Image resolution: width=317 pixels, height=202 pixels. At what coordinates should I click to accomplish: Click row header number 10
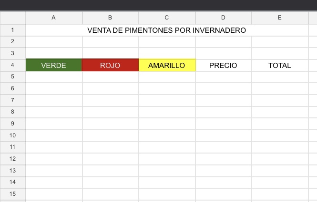click(13, 135)
